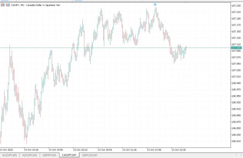Viewport: 243px width, 158px height.
Task: Click the 107.010 price scale label
Action: (236, 76)
